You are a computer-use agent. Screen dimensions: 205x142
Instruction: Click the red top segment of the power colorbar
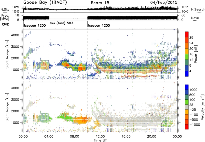click(187, 34)
